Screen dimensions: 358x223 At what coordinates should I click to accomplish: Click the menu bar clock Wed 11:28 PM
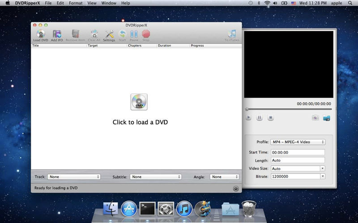313,3
